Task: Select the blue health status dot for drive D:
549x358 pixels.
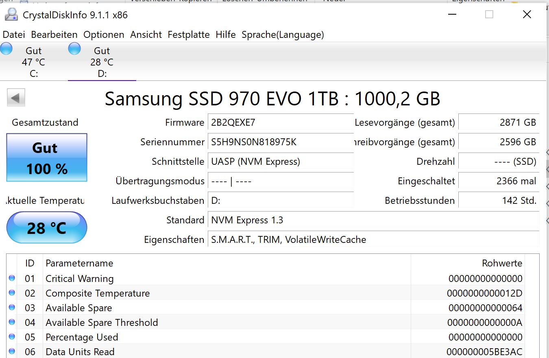Action: pos(74,48)
